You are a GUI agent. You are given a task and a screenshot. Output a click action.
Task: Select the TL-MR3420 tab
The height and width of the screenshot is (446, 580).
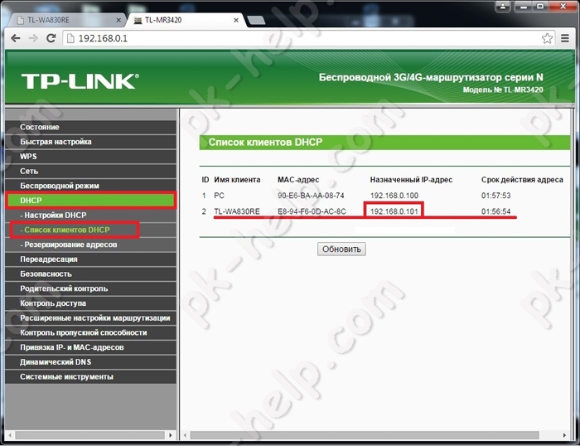185,20
